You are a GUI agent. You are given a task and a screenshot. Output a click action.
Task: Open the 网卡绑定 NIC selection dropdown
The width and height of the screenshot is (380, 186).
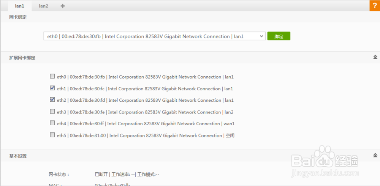pos(154,36)
